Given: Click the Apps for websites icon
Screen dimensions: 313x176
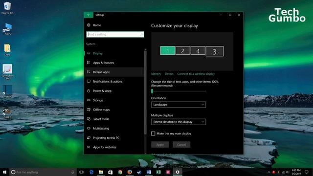Looking at the screenshot, I should pos(89,147).
